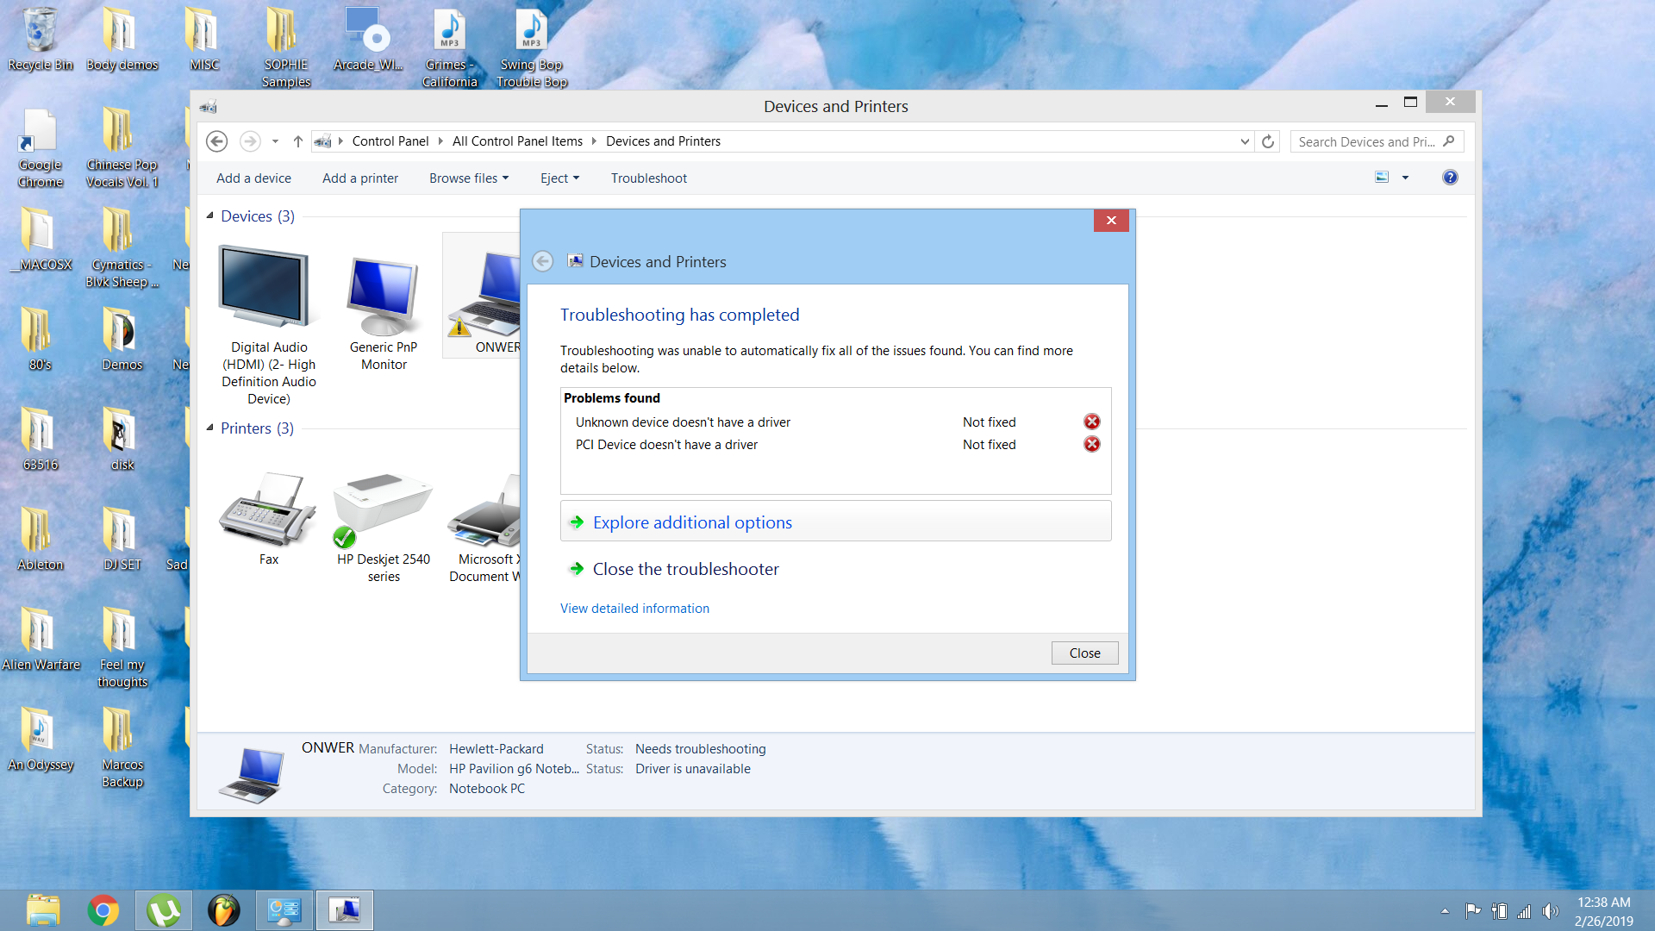Collapse the Devices (3) group
This screenshot has height=931, width=1655.
click(209, 216)
